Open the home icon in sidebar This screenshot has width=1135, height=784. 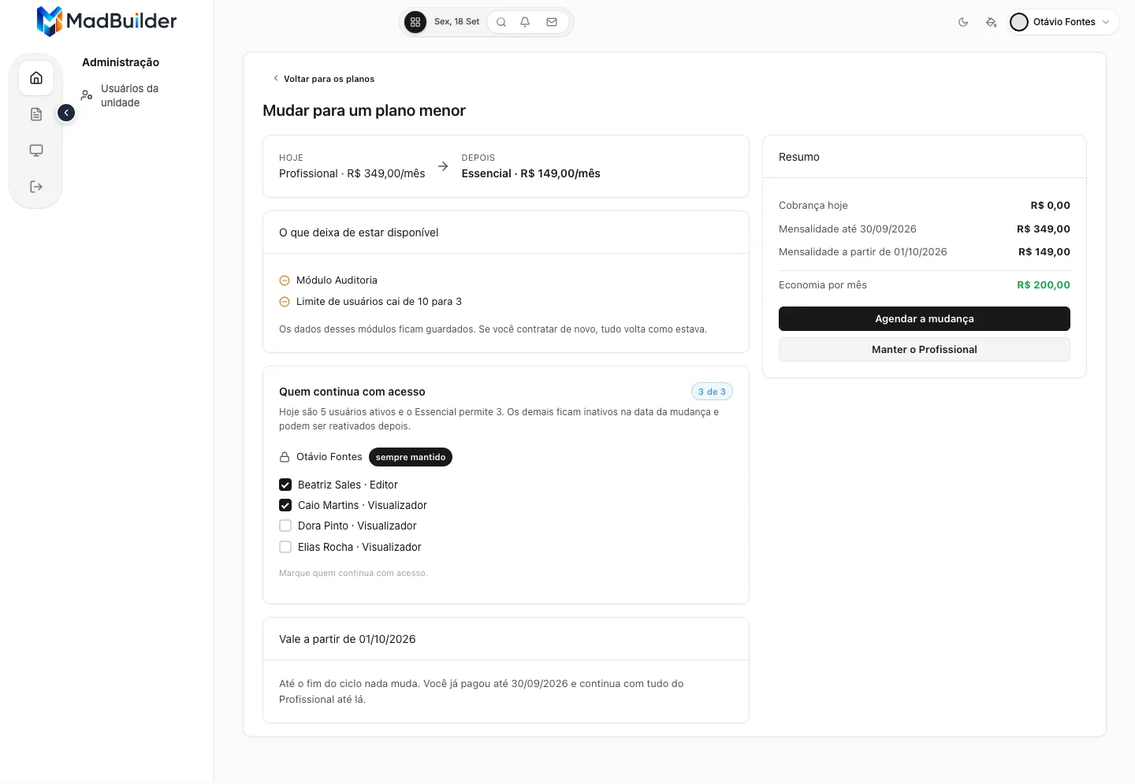[36, 78]
